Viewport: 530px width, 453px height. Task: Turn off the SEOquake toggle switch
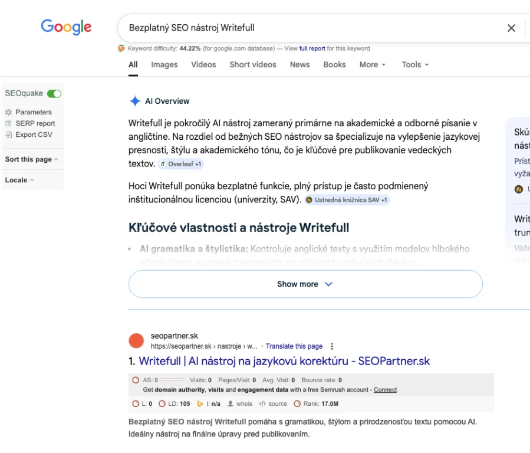pos(54,93)
